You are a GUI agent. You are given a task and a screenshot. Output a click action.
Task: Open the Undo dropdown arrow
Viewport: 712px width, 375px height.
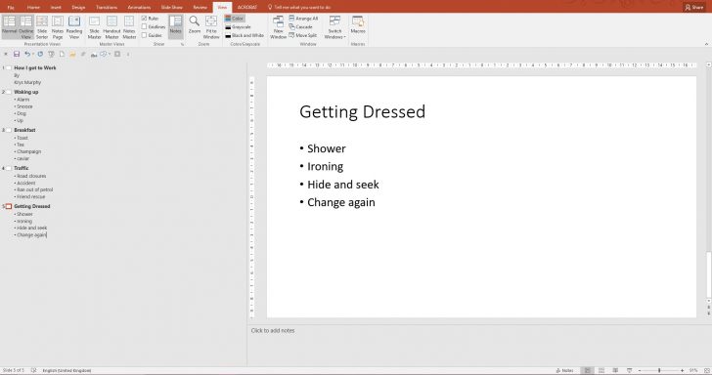[x=33, y=54]
